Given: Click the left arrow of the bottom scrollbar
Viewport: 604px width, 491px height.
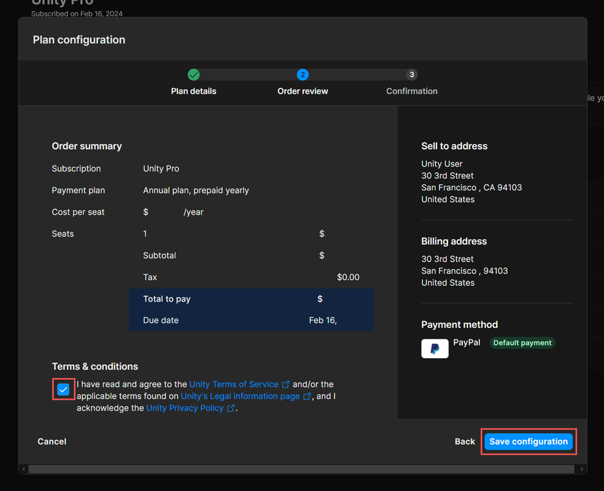Looking at the screenshot, I should 22,469.
